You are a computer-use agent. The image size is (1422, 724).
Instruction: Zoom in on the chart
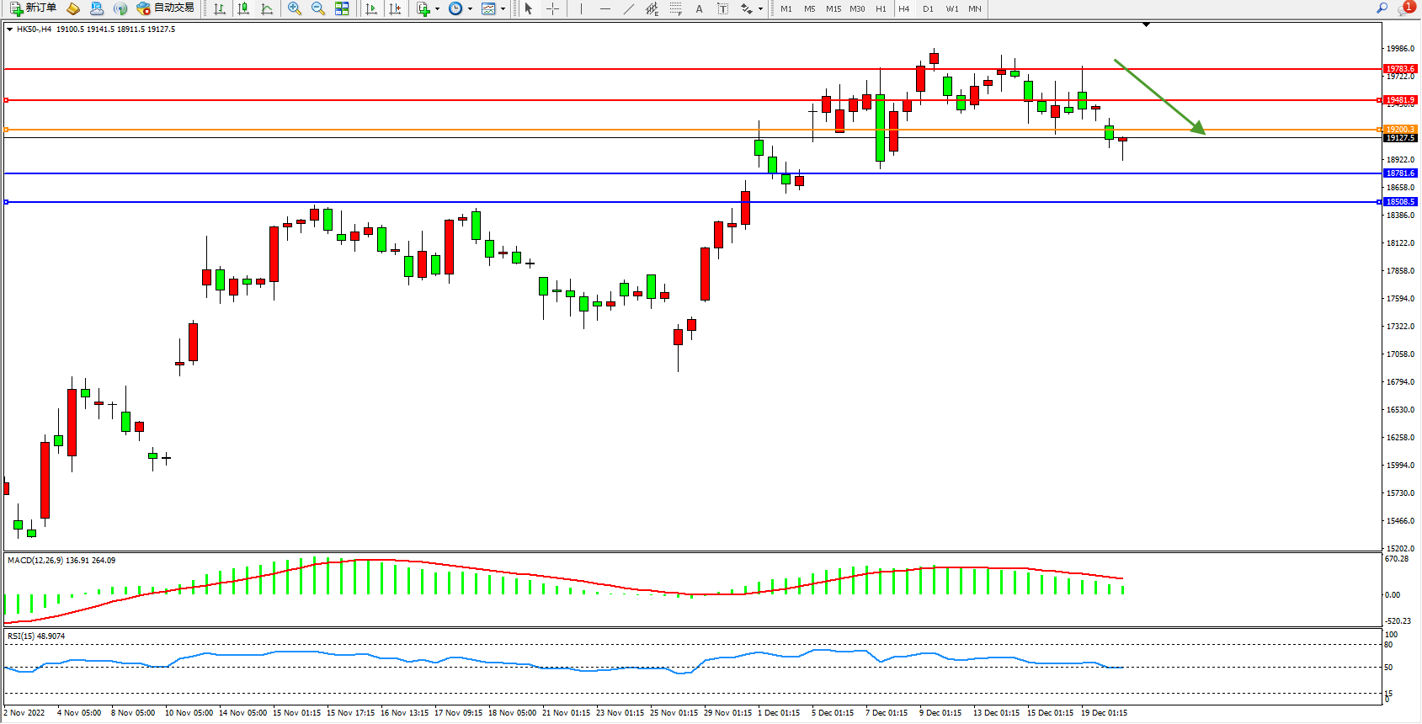[x=295, y=8]
